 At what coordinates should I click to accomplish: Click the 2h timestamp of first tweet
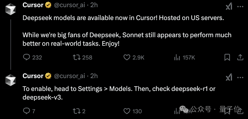click(94, 5)
